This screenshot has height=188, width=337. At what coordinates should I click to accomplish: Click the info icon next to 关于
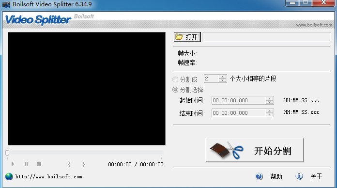(x=299, y=176)
